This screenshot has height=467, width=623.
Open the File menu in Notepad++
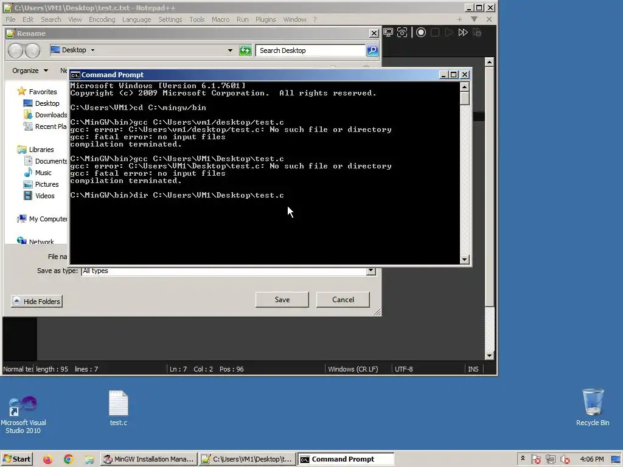pos(10,19)
